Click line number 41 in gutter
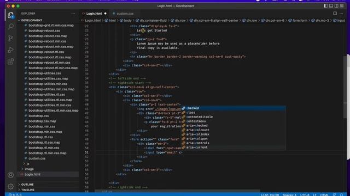The image size is (350, 196). [86, 109]
